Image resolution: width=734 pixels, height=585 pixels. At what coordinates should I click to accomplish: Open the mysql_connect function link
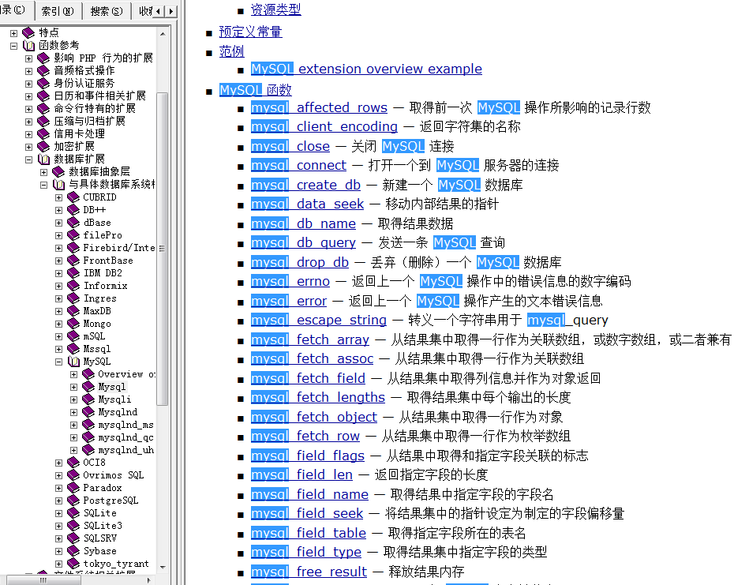(298, 165)
